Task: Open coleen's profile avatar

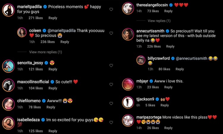Action: (x=23, y=32)
